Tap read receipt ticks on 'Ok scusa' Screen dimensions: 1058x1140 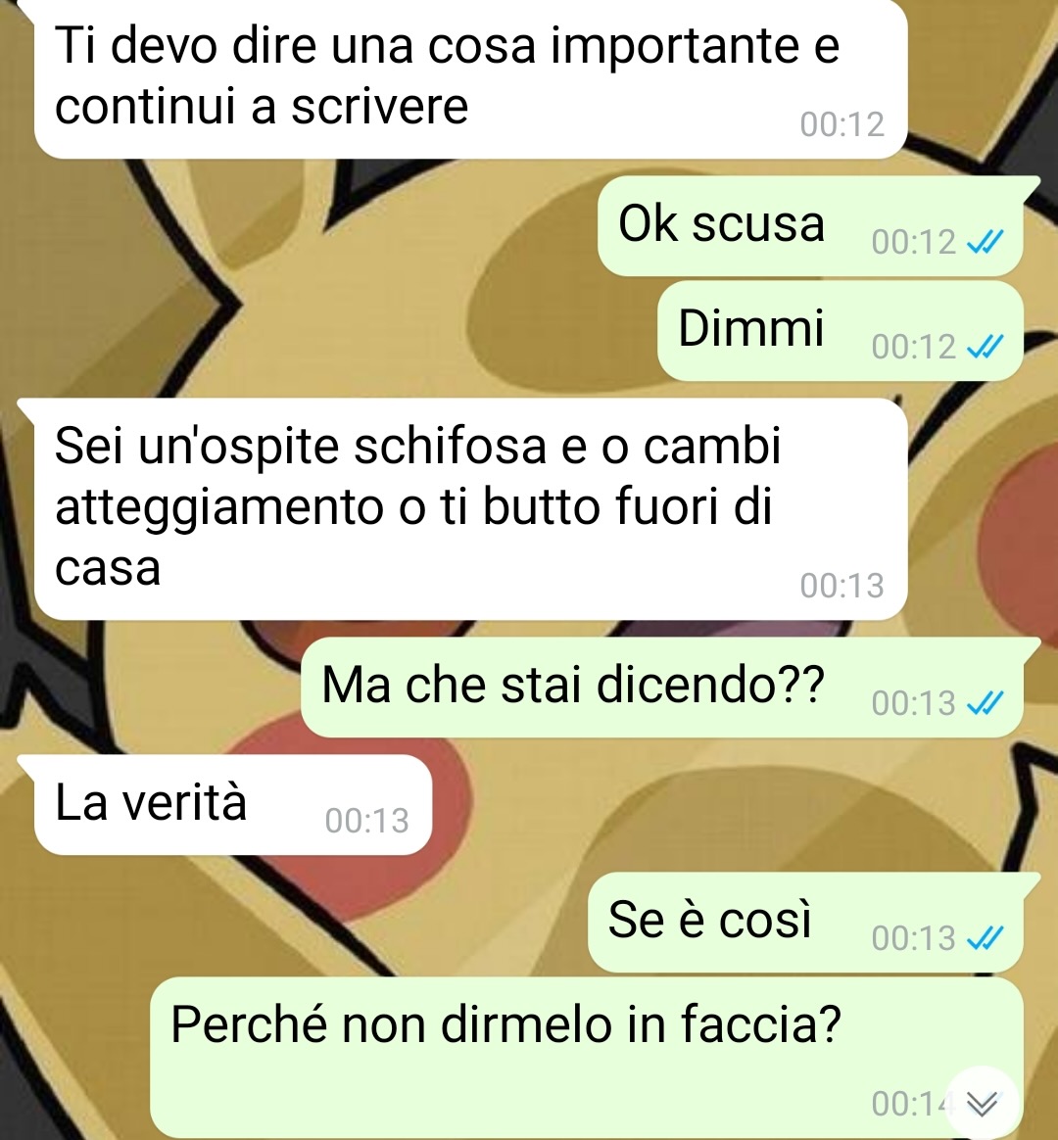coord(986,241)
